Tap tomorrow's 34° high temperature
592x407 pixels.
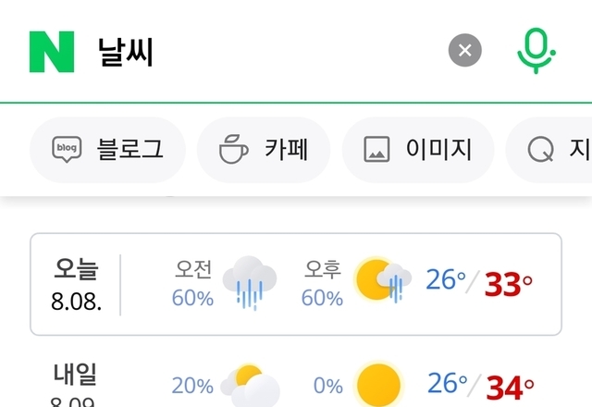coord(510,385)
